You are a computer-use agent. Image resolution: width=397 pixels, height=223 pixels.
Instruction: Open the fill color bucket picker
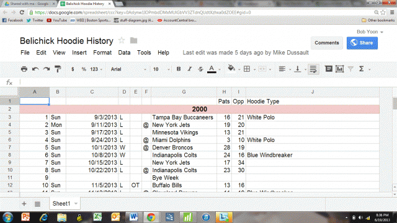tap(231, 68)
